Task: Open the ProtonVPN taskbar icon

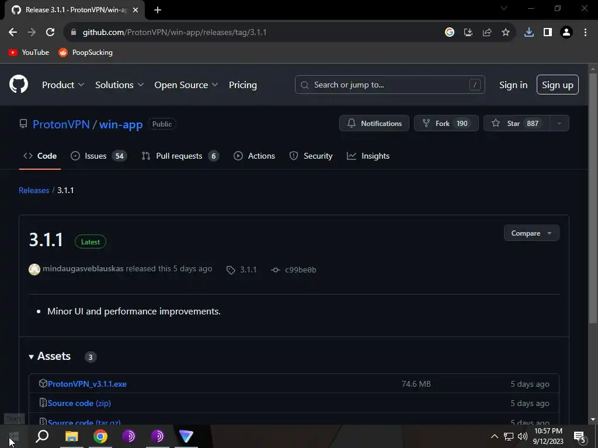Action: [186, 436]
